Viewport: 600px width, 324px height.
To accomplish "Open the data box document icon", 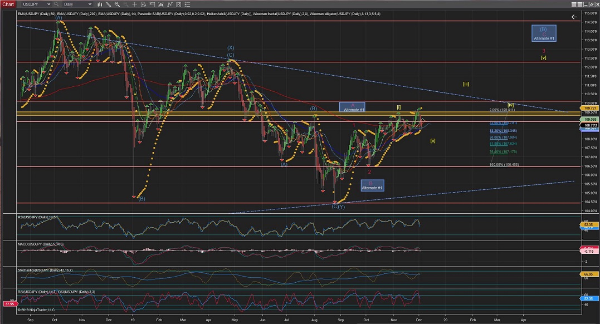I will 143,4.
